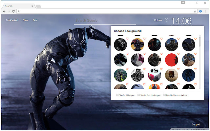
Task: Choose the grayscale claws-out panther thumbnail
Action: coord(137,75)
